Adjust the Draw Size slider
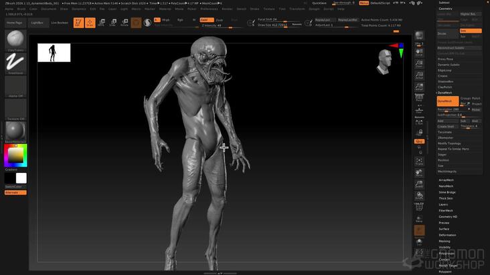 coord(280,25)
